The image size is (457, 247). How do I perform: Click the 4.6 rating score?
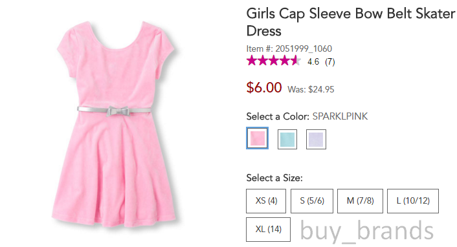(313, 62)
